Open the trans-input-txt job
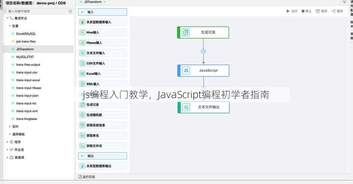The width and height of the screenshot is (353, 184). 26,103
